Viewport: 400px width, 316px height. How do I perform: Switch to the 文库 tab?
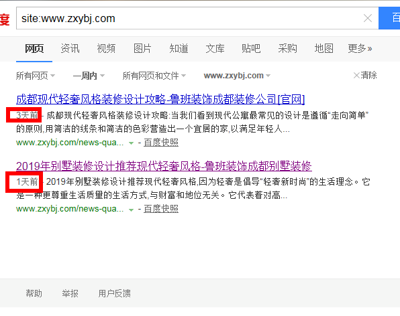tap(215, 48)
